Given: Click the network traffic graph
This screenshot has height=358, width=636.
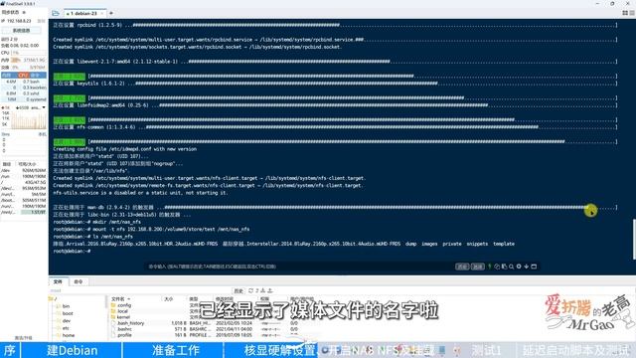Looking at the screenshot, I should [x=29, y=120].
